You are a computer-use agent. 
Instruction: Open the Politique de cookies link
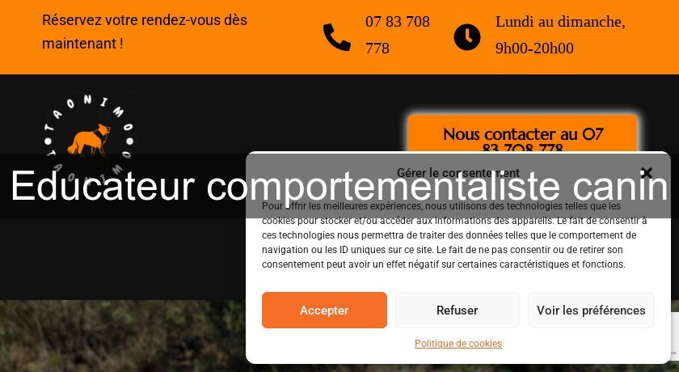coord(458,344)
